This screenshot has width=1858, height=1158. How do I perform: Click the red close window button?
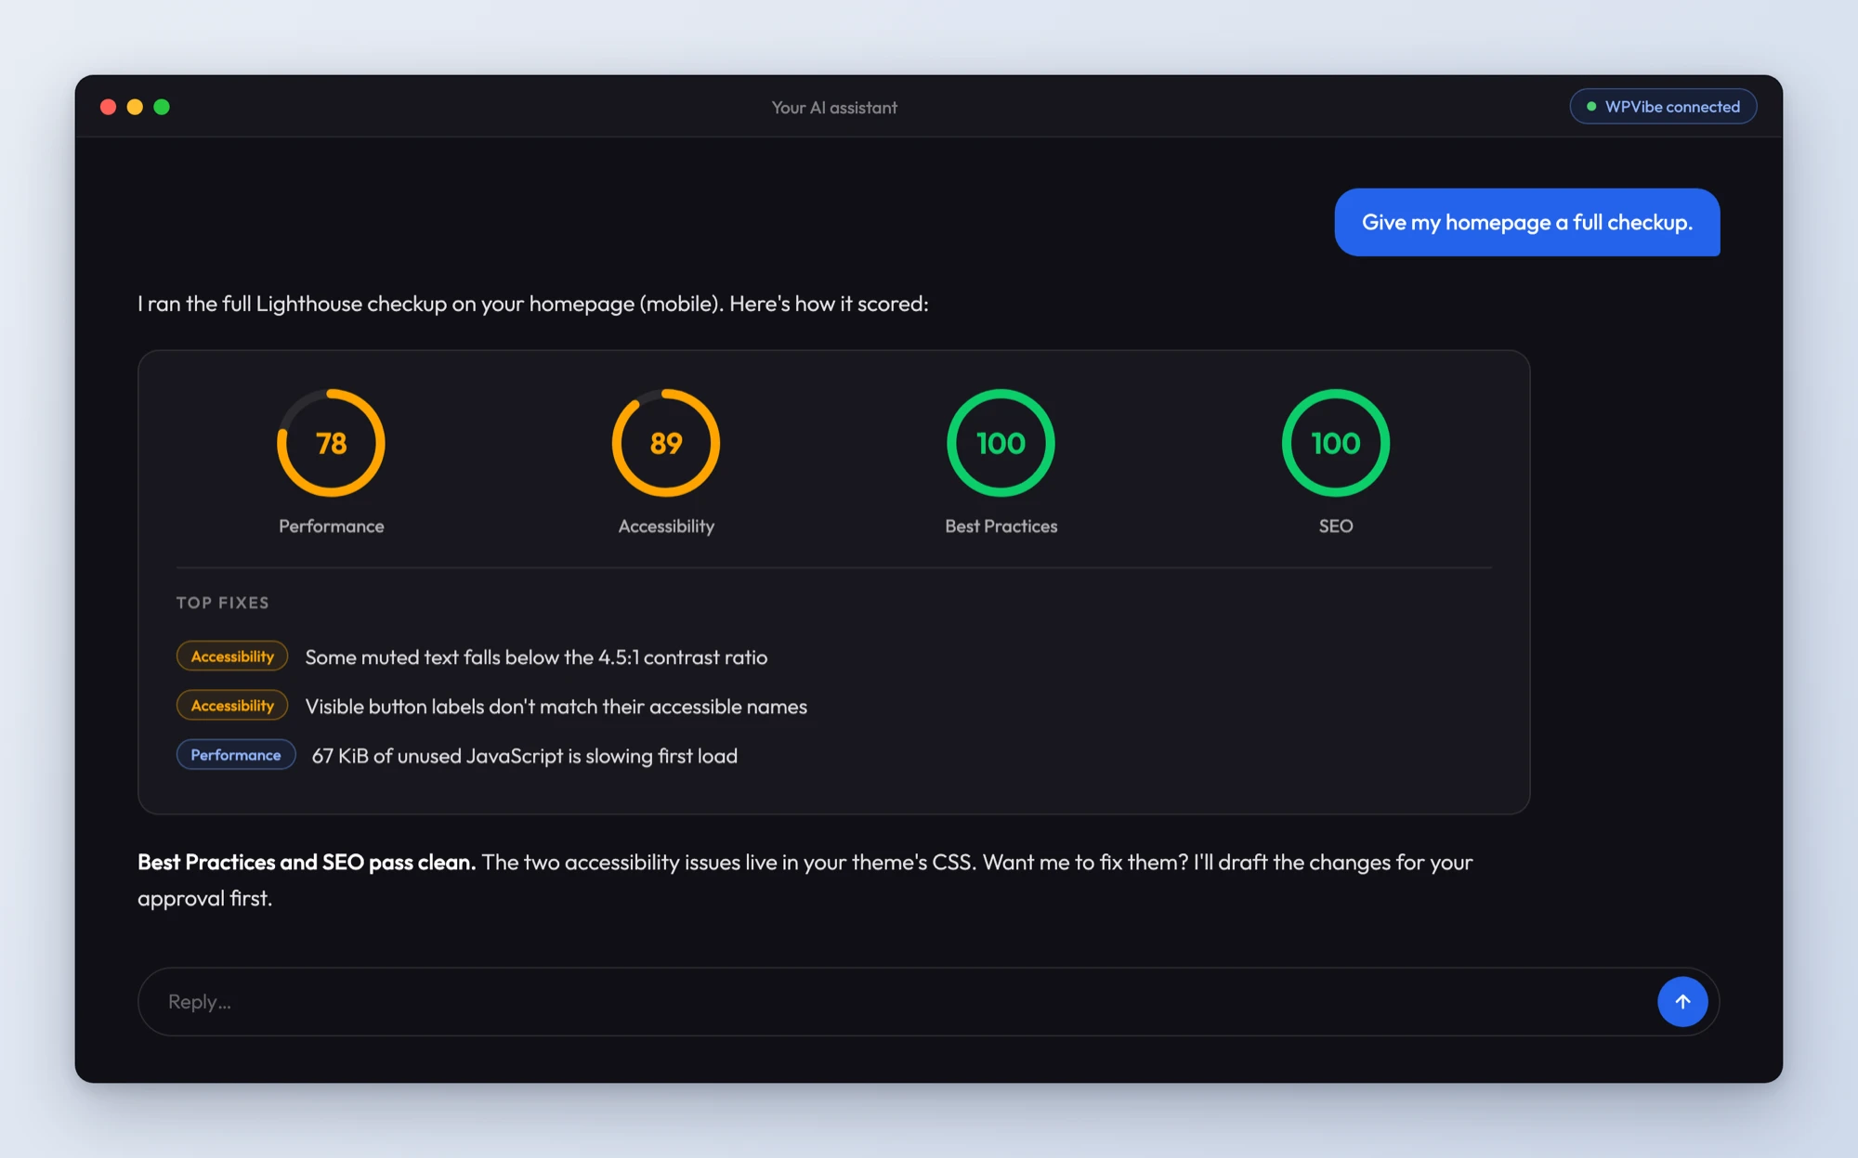tap(108, 107)
